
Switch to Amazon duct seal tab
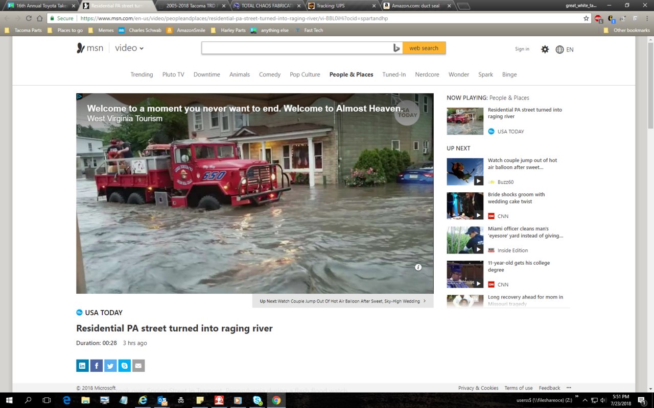click(417, 6)
